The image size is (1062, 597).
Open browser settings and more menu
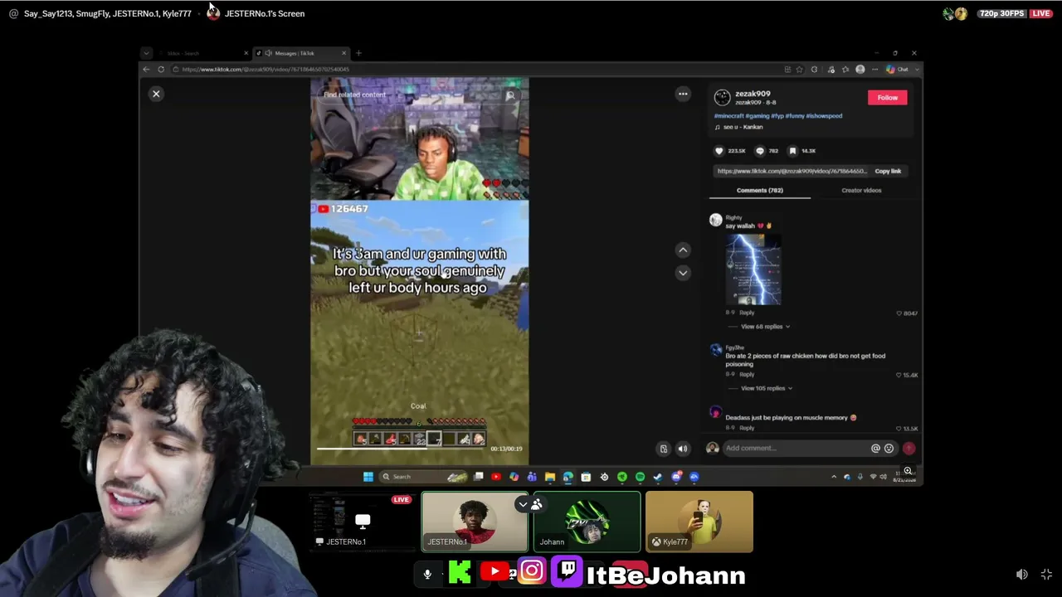pyautogui.click(x=874, y=70)
